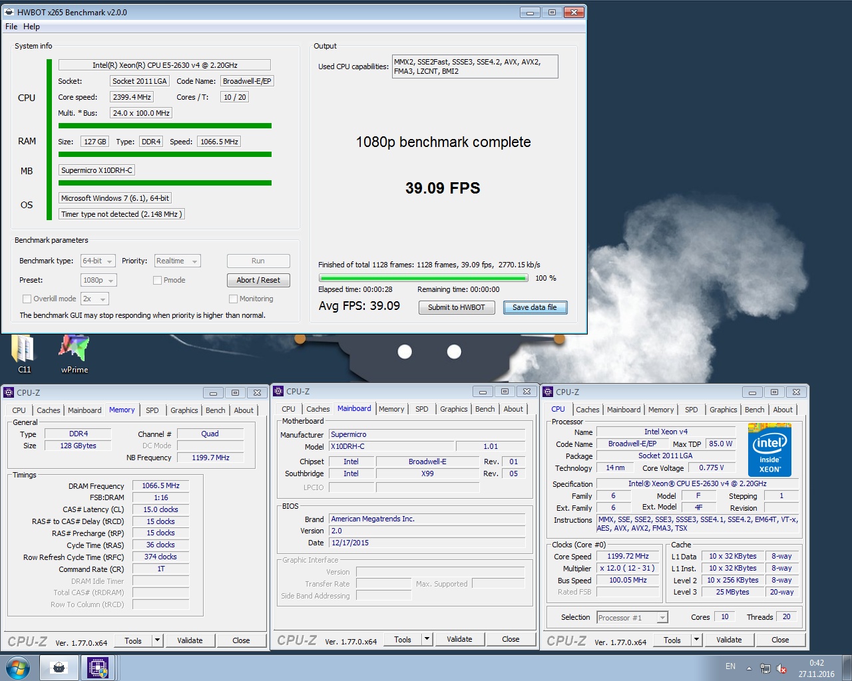Click the Max TDP 85.0 W value
Image resolution: width=852 pixels, height=681 pixels.
coord(720,444)
